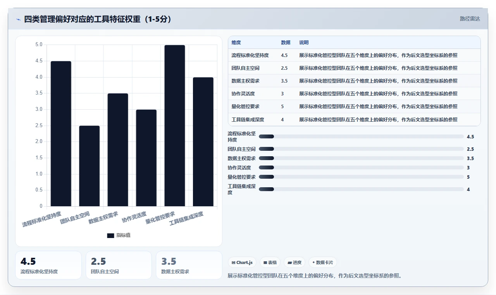Click x-axis label 协作灵活度 under chart
Screen dimensions: 496x295
[x=134, y=217]
